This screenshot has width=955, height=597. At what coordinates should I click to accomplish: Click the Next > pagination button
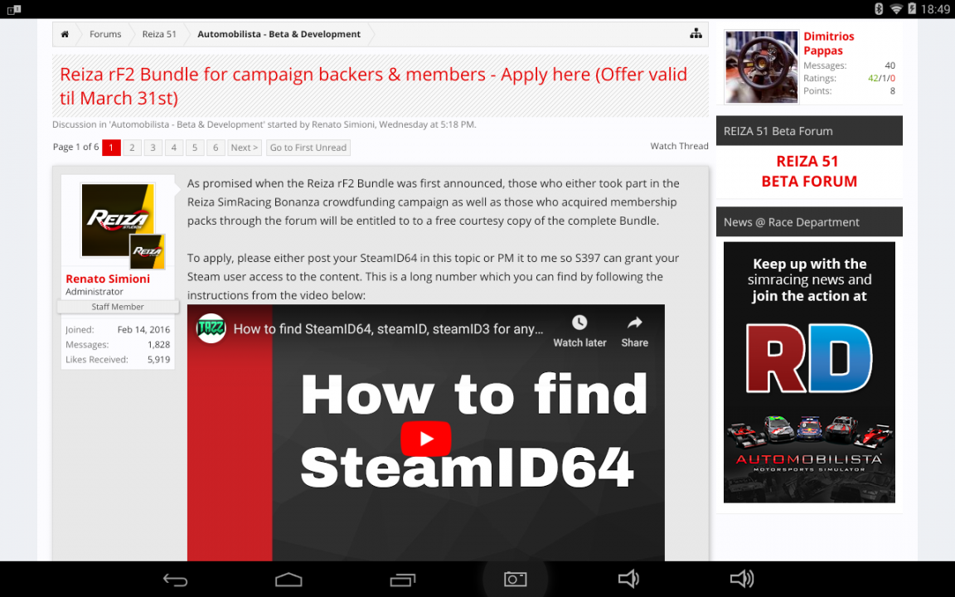click(x=245, y=148)
